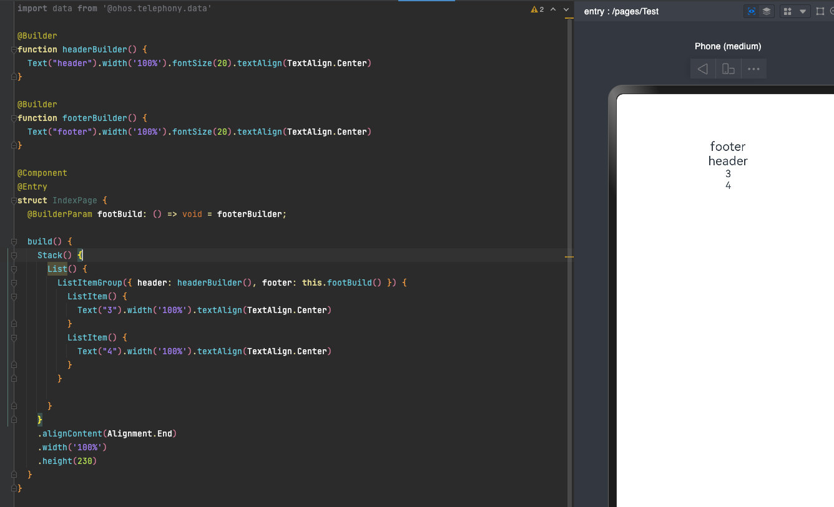Click the warning indicator showing 2 problems
834x507 pixels.
[x=537, y=9]
